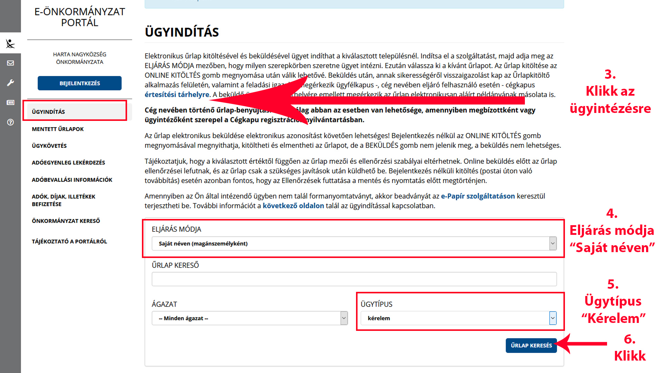Open the envelope messages icon
This screenshot has height=373, width=663.
(x=10, y=63)
